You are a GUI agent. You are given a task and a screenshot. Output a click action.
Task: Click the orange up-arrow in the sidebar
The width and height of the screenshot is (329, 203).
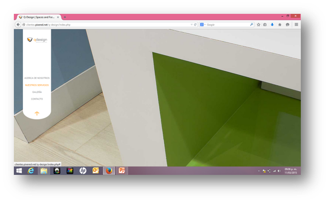pos(37,113)
